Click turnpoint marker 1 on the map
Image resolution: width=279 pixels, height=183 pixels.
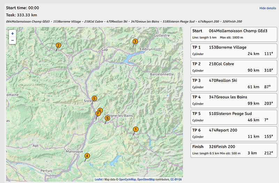(x=136, y=130)
